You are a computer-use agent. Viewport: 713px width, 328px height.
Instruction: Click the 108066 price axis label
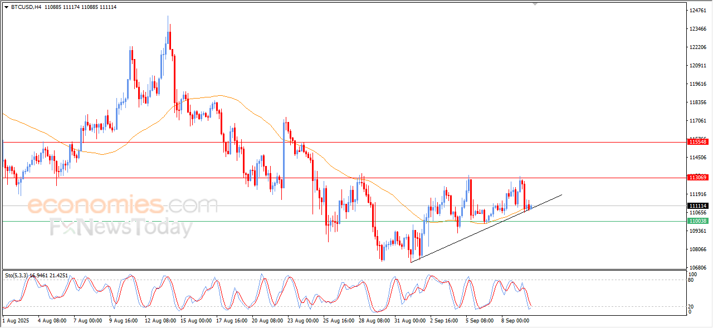(x=698, y=249)
